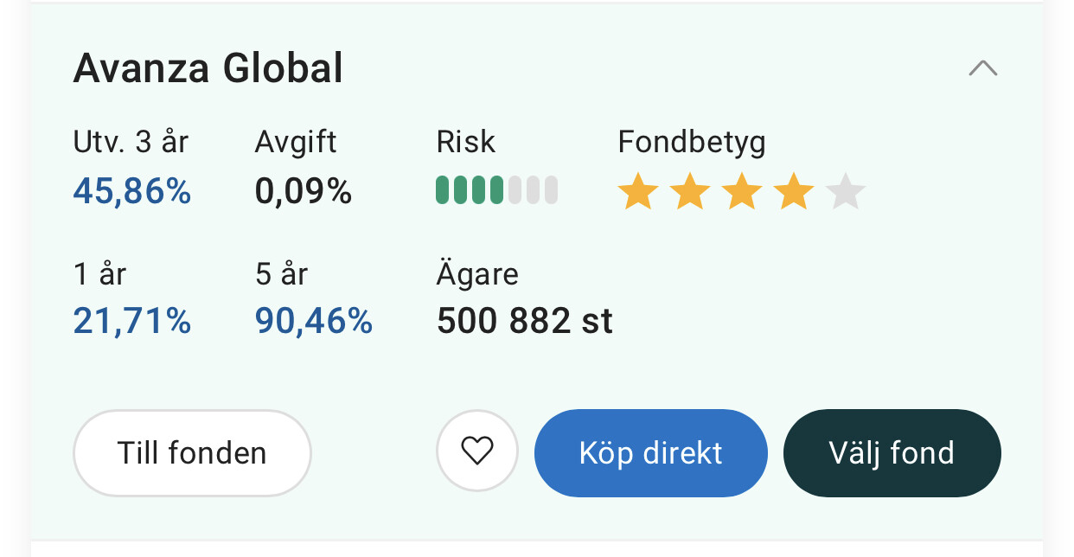The height and width of the screenshot is (557, 1074).
Task: Add Avanza Global to favorites with heart
Action: click(476, 451)
